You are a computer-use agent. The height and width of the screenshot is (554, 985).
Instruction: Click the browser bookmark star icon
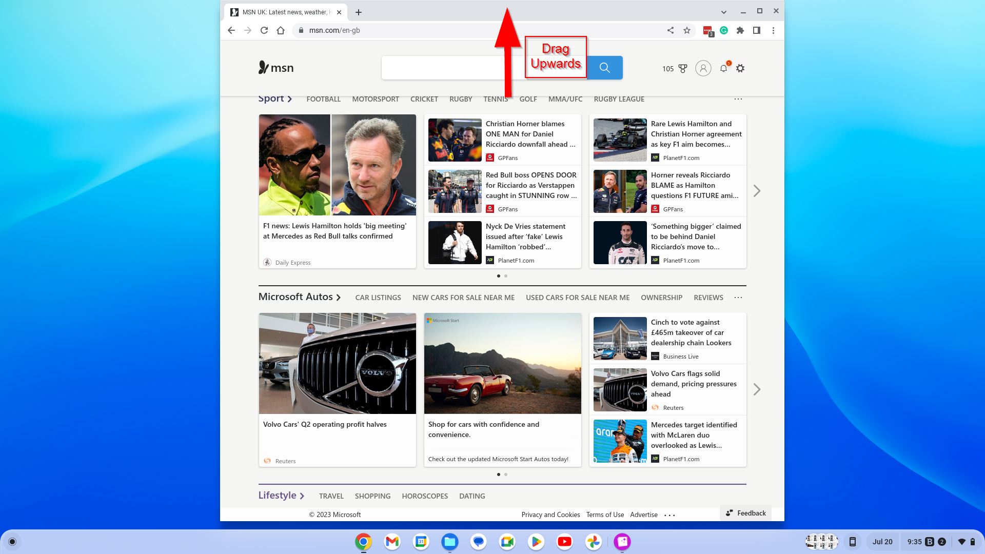click(x=686, y=30)
